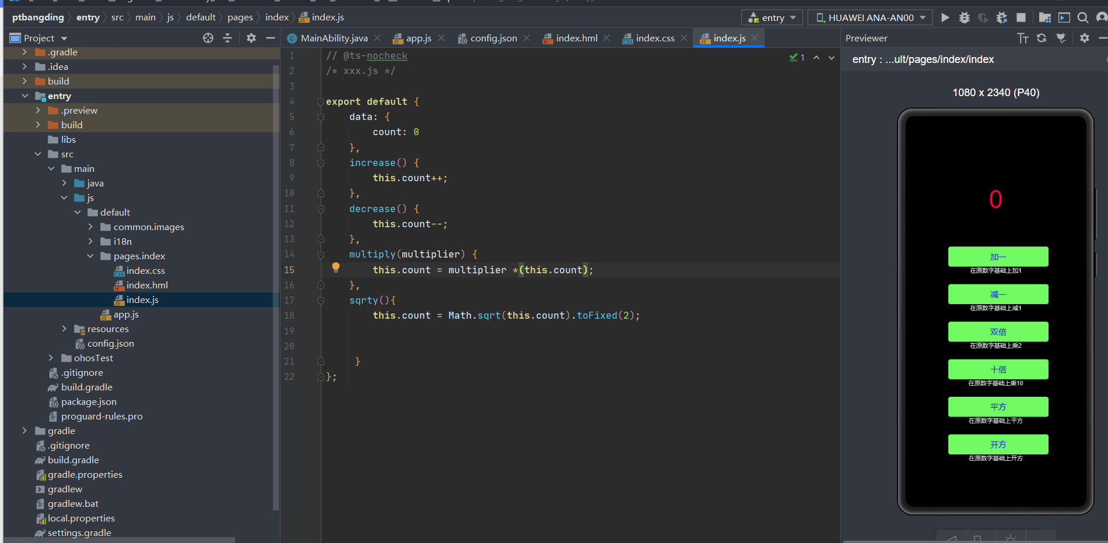Click the 减一 button in preview

coord(998,294)
